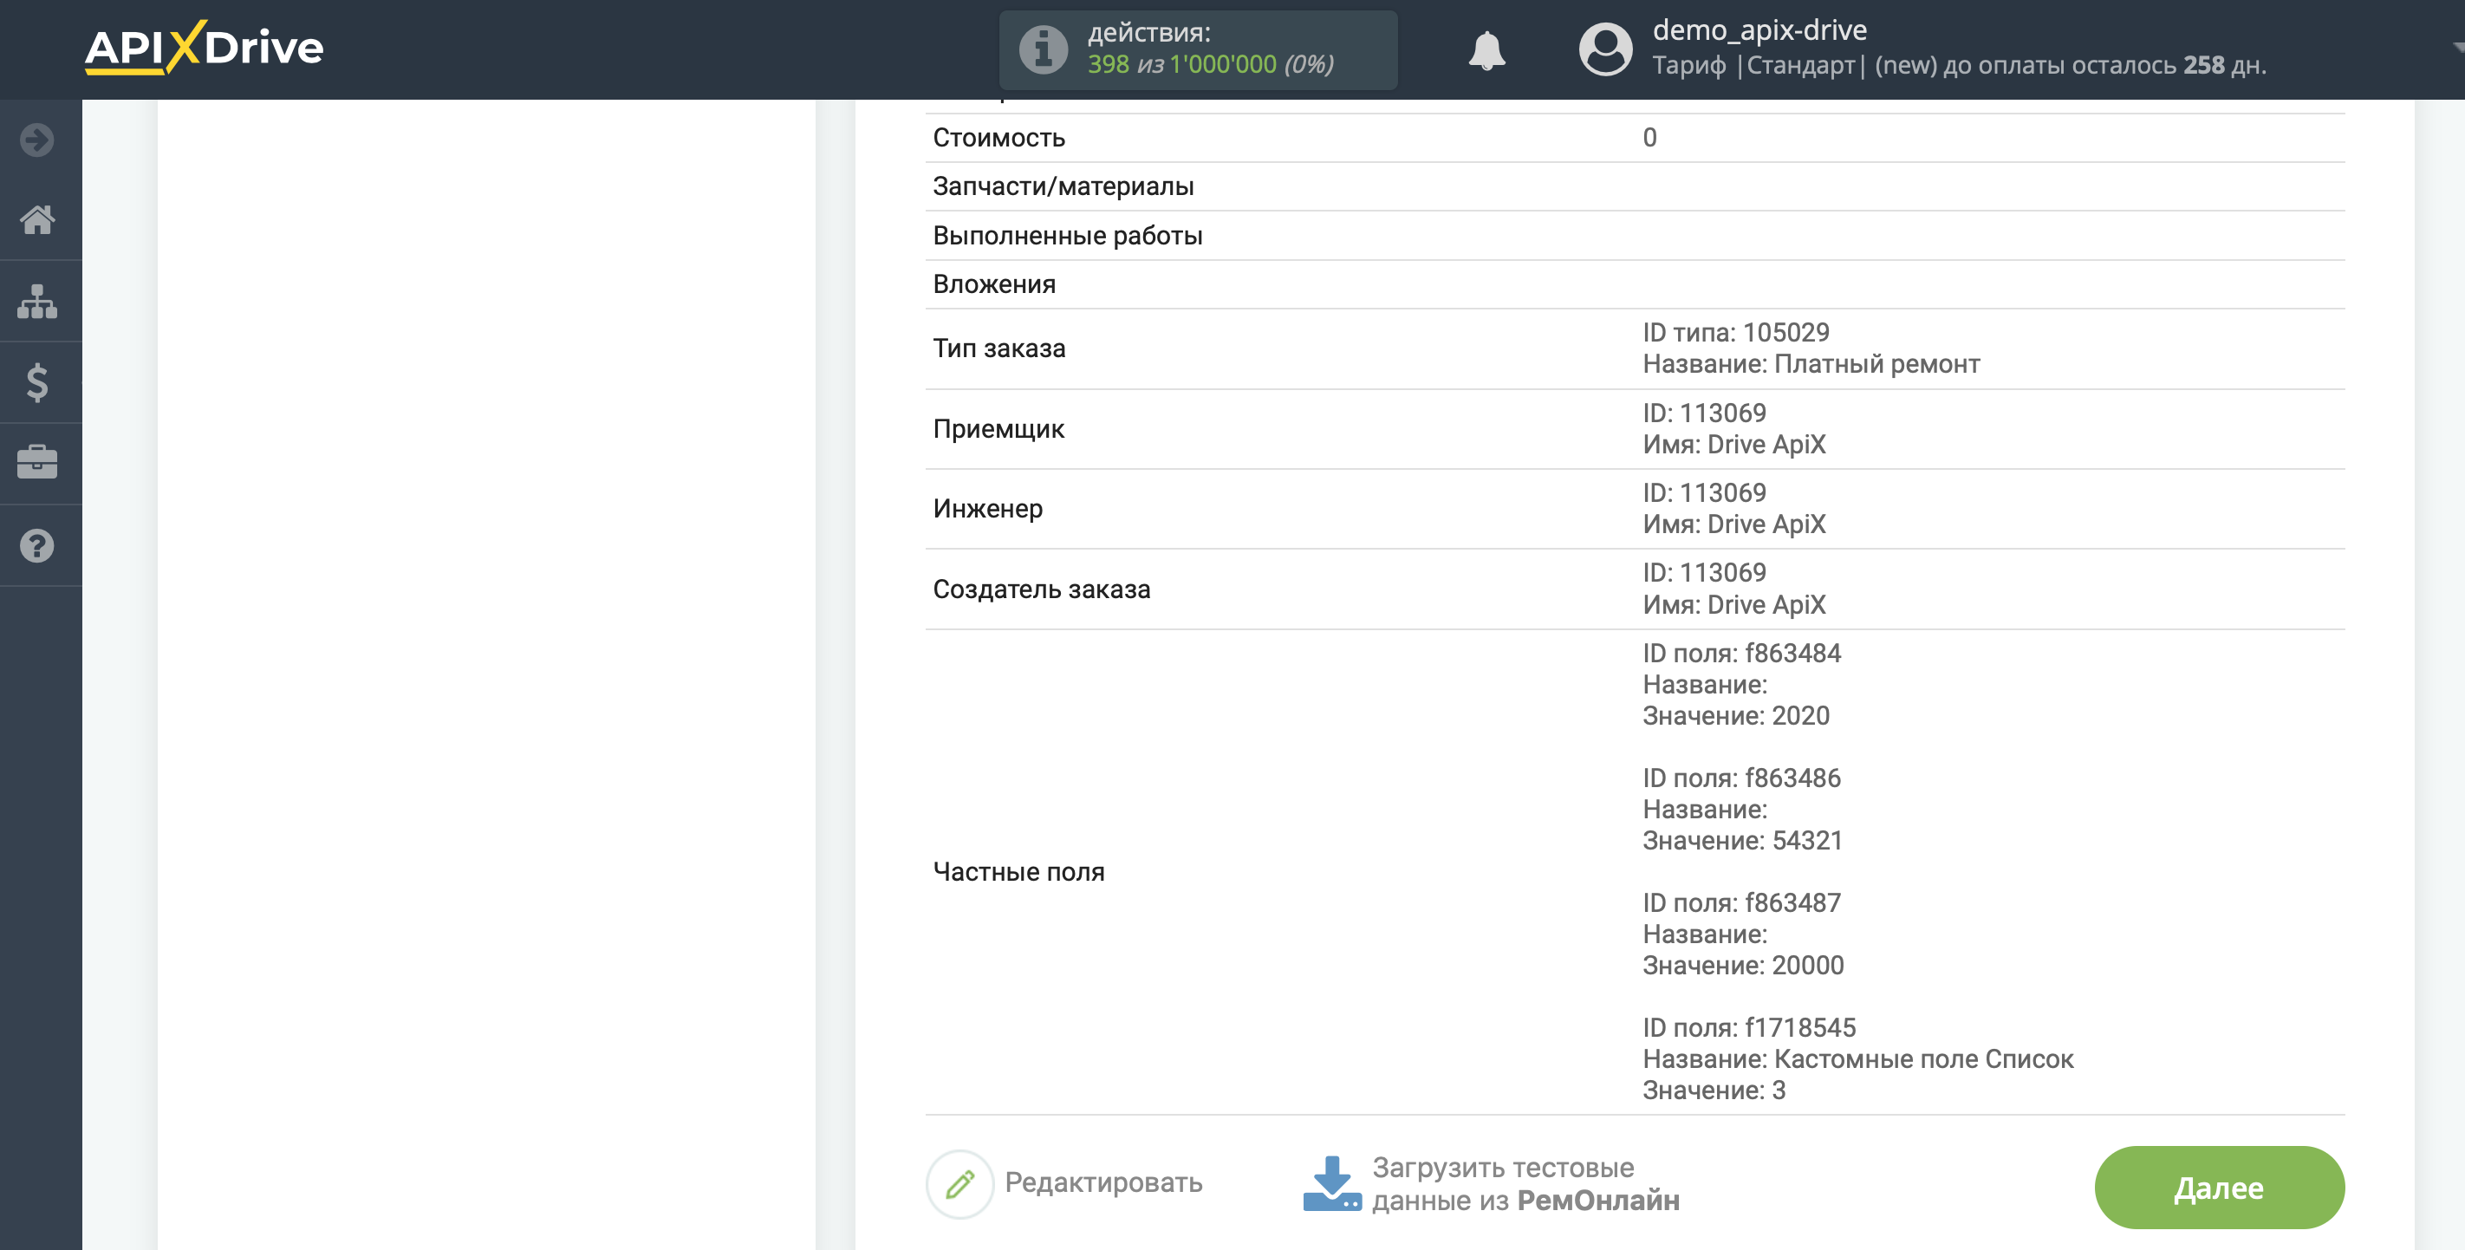Image resolution: width=2465 pixels, height=1250 pixels.
Task: Click ID поля: f863487 text
Action: point(1741,902)
